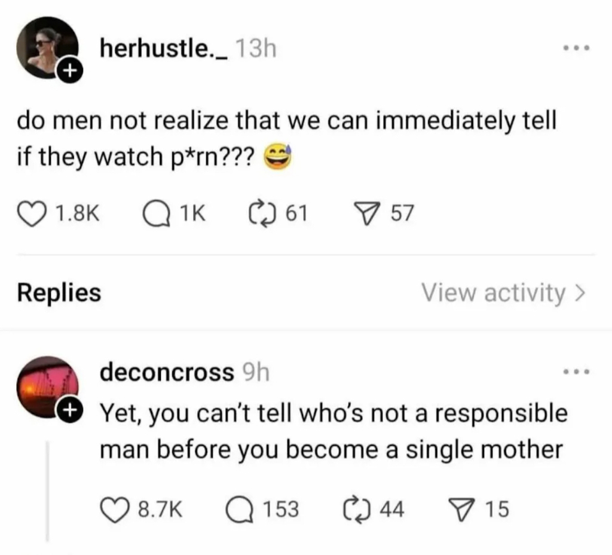The height and width of the screenshot is (555, 612).
Task: Follow herhustle._ using the plus badge
Action: pos(69,71)
